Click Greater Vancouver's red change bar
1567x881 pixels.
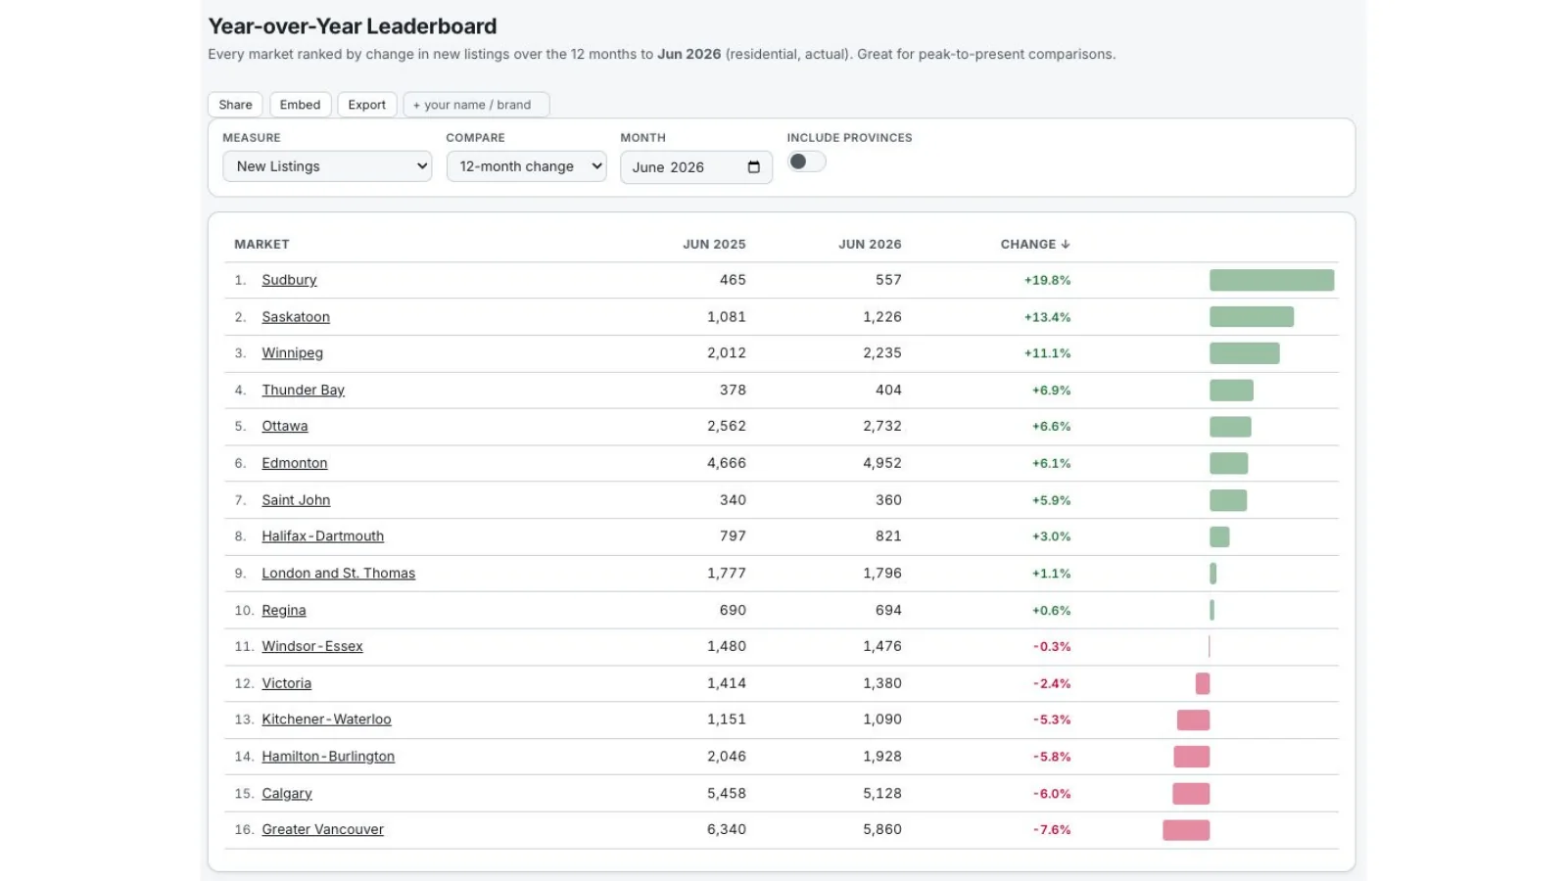click(x=1186, y=830)
